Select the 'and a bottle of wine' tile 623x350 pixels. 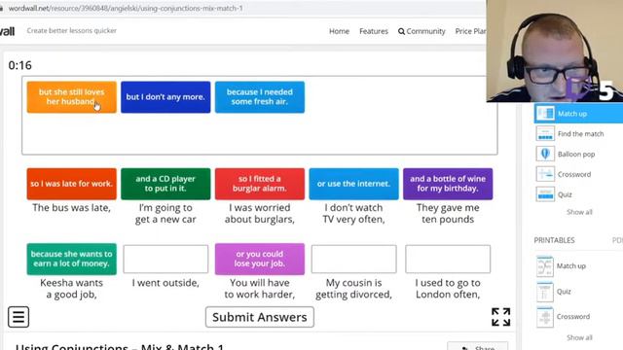(448, 184)
